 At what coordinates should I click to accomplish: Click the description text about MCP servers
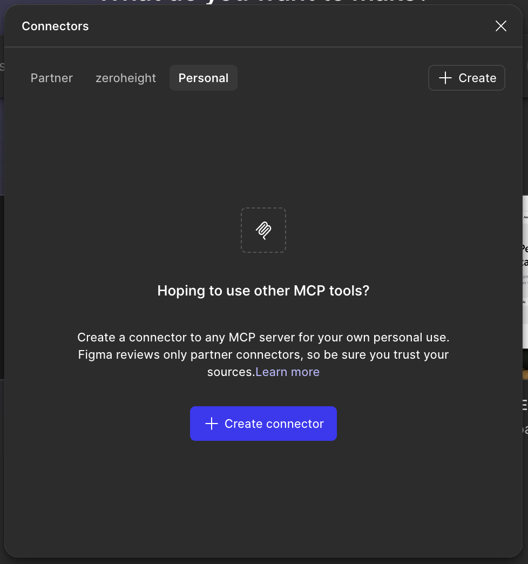click(x=263, y=338)
